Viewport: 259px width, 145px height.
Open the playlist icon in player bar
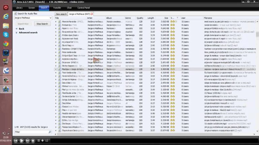click(x=39, y=141)
